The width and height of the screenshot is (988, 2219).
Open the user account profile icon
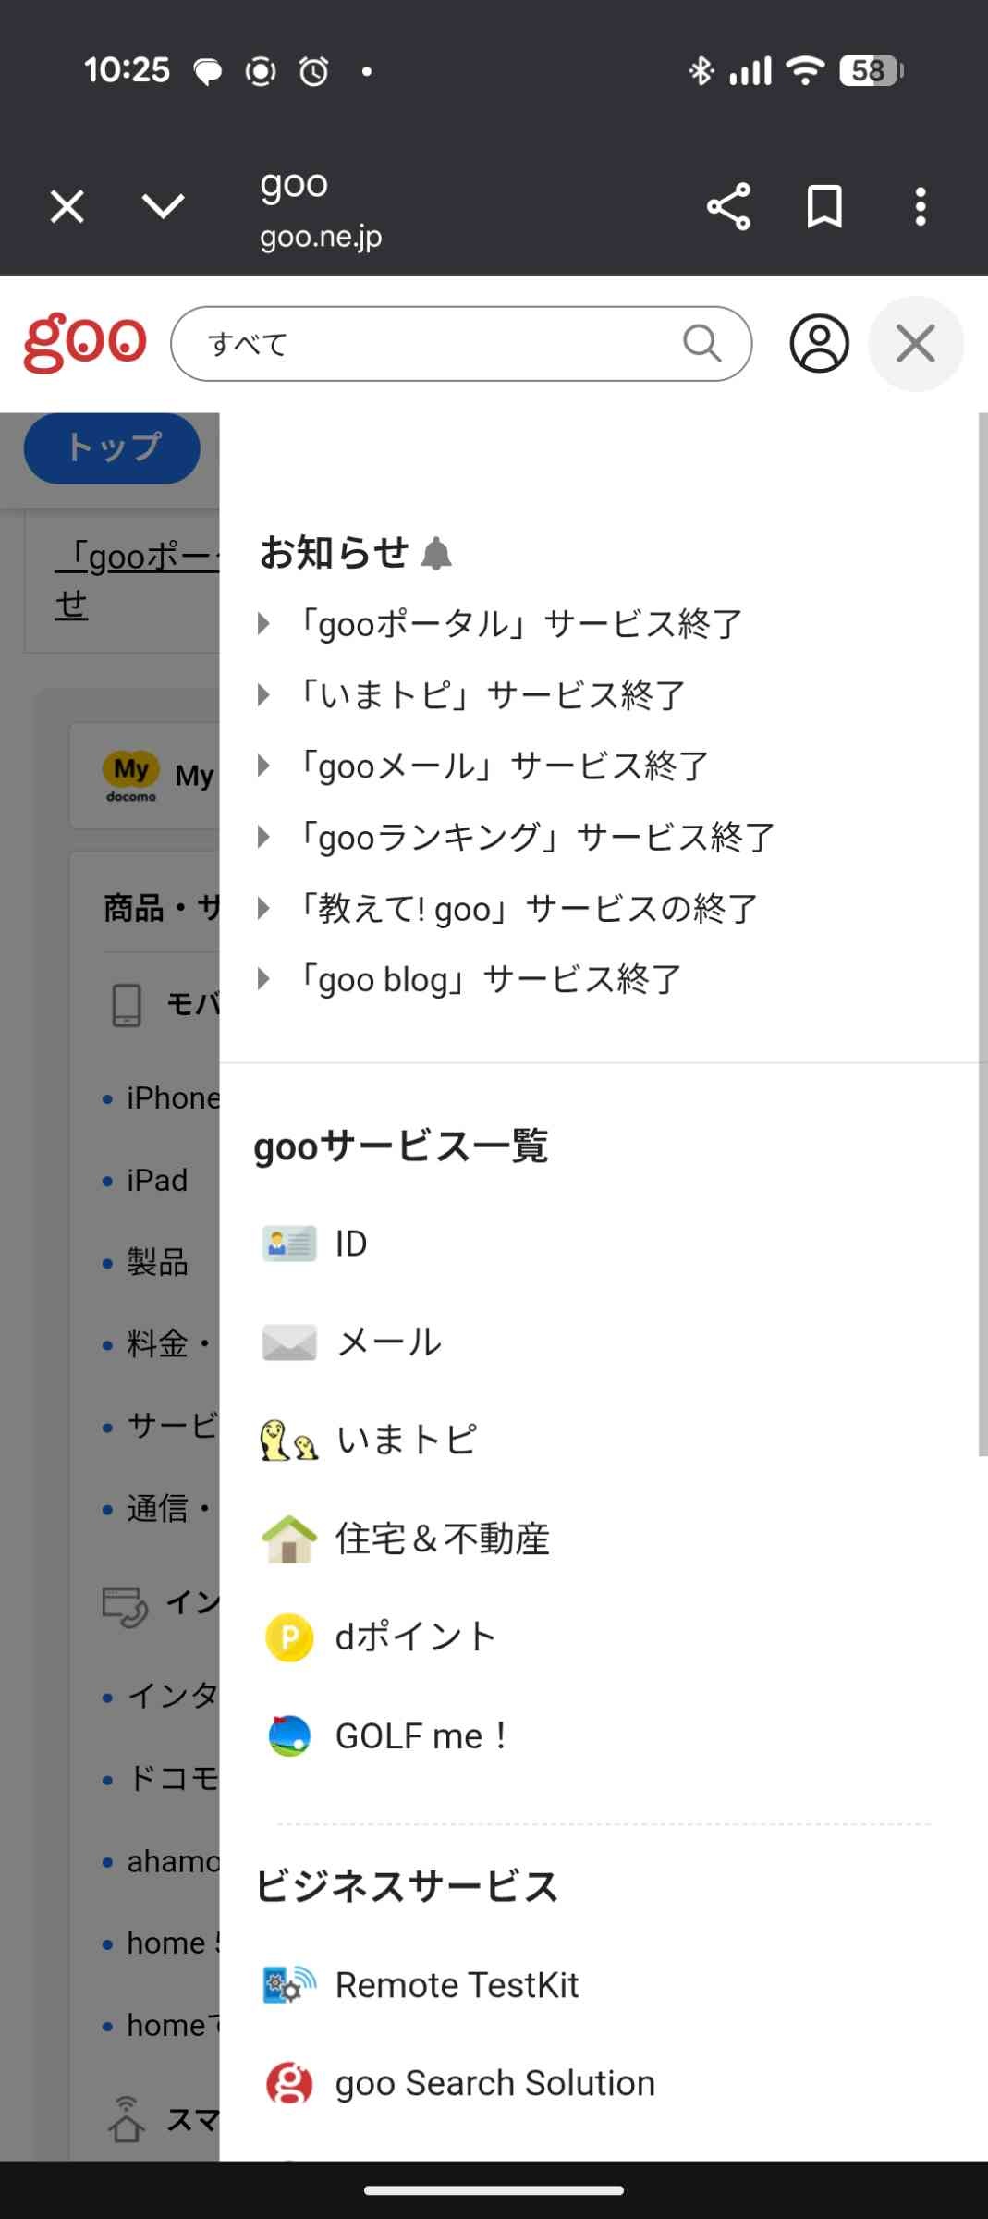tap(819, 344)
